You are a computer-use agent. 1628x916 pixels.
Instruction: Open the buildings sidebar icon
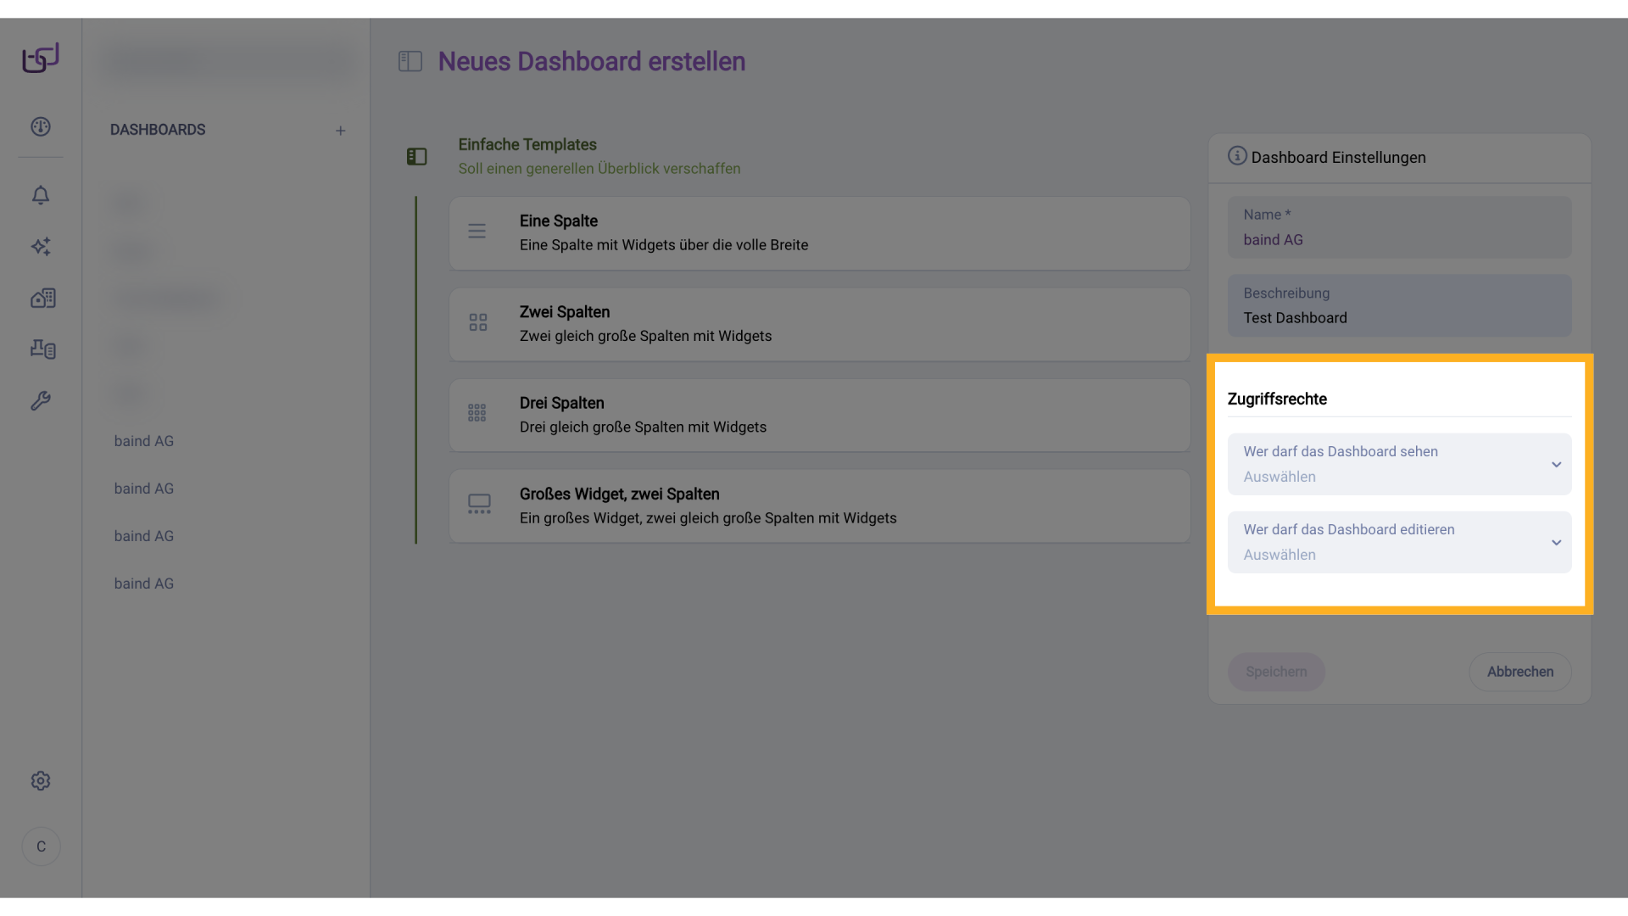pyautogui.click(x=42, y=298)
